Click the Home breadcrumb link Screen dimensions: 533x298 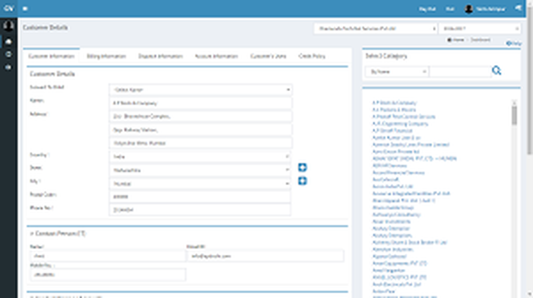456,40
